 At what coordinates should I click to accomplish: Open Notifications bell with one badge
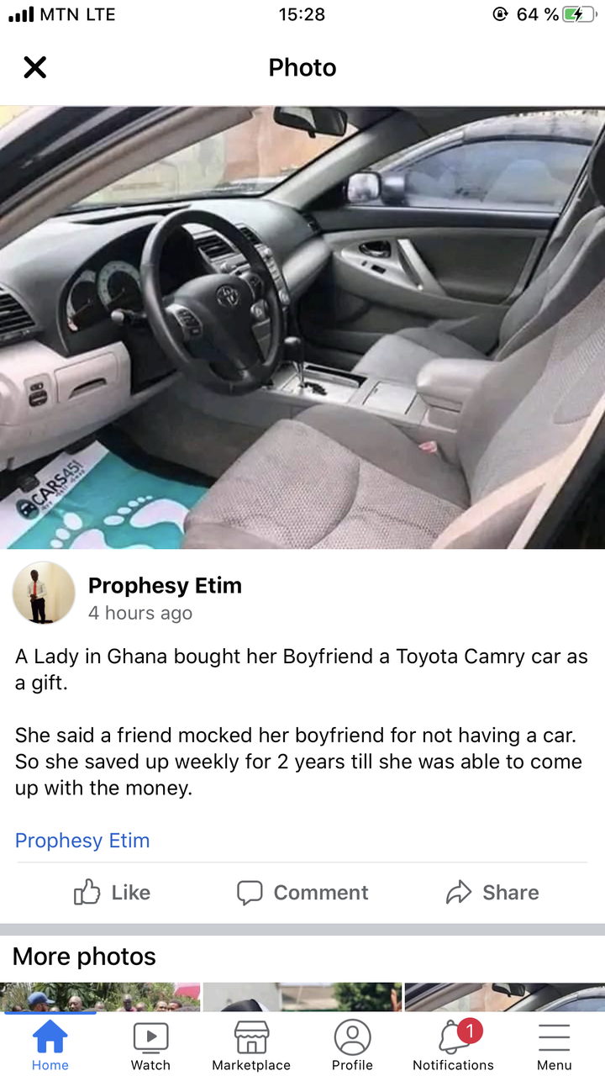454,1046
